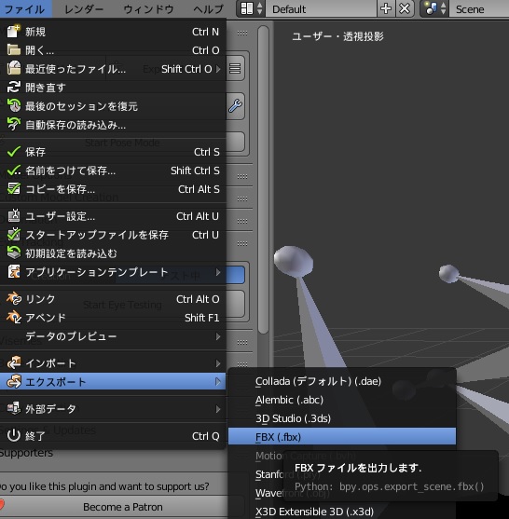Click 保存 menu entry
This screenshot has width=509, height=519.
click(113, 152)
